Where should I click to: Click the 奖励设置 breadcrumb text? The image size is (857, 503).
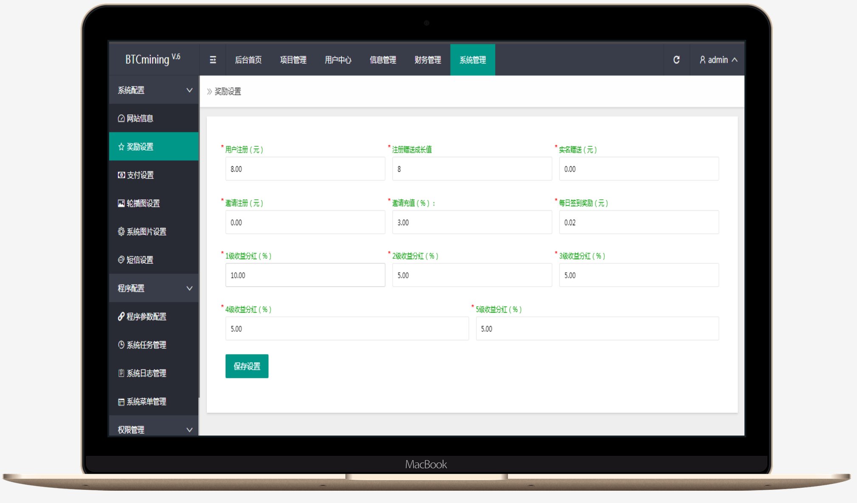point(228,92)
